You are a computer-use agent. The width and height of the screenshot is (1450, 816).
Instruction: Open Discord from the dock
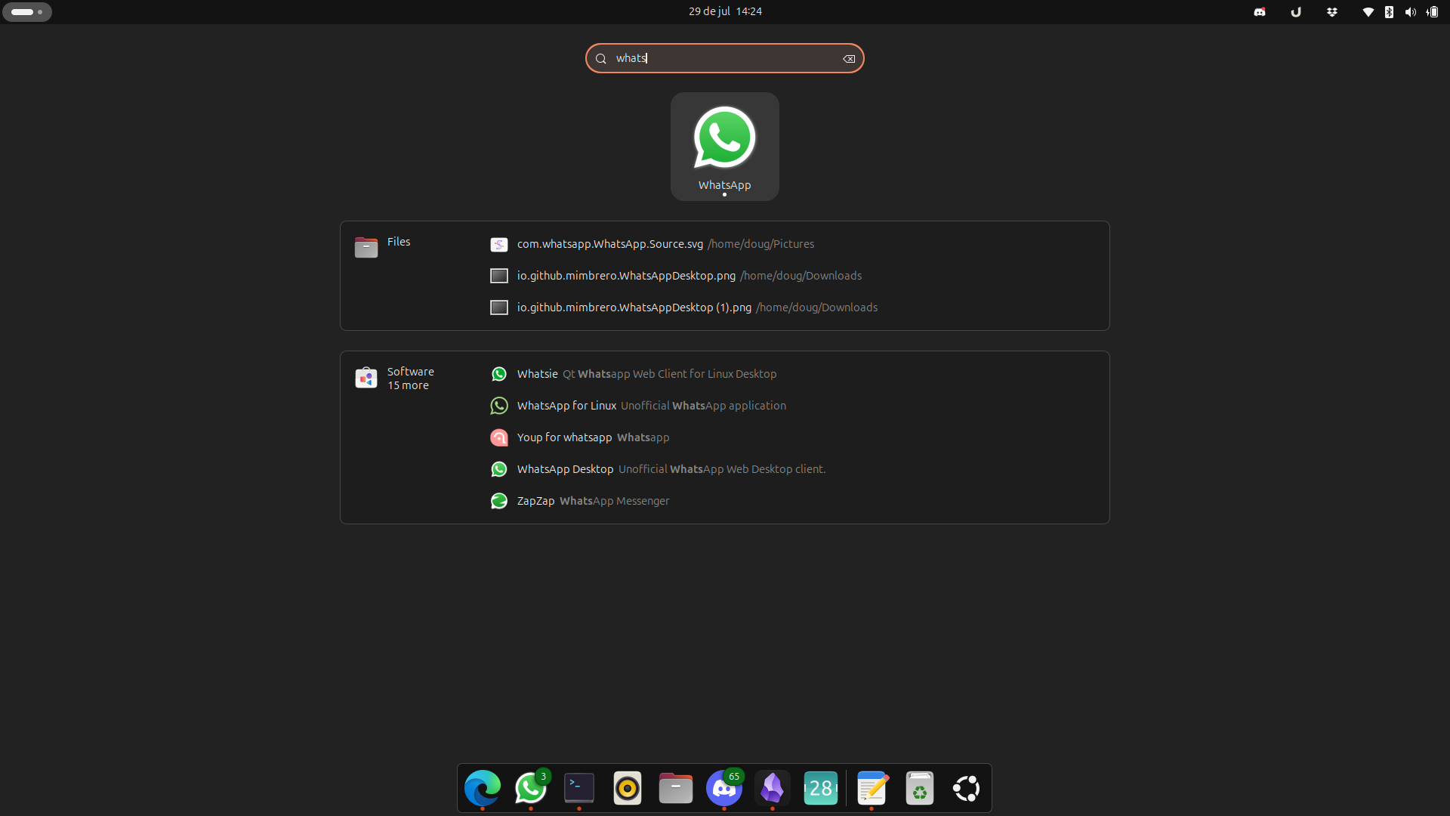[x=724, y=789]
